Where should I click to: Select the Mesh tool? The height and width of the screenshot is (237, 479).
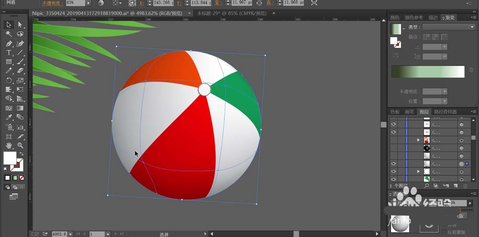coord(9,108)
